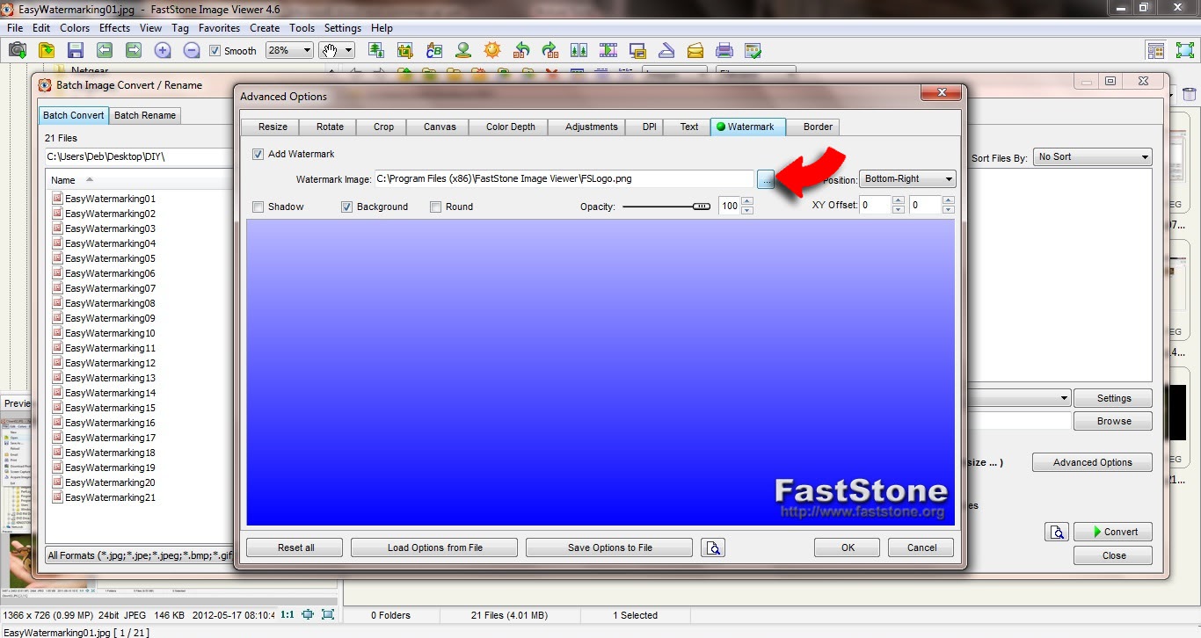This screenshot has height=638, width=1201.
Task: Click the Zoom Out minus icon
Action: pyautogui.click(x=191, y=50)
